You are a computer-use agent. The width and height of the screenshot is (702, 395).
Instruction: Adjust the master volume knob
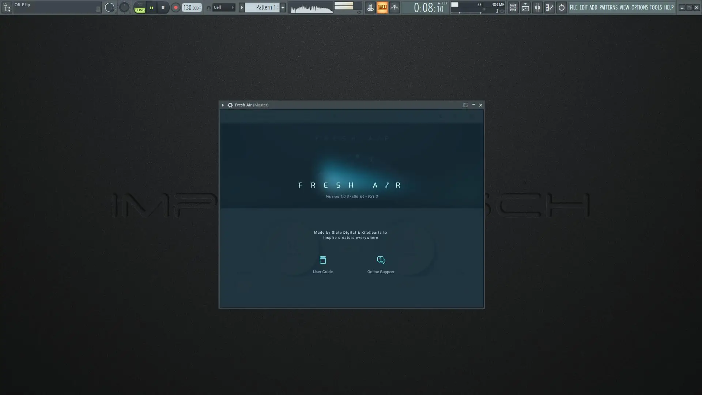point(109,7)
